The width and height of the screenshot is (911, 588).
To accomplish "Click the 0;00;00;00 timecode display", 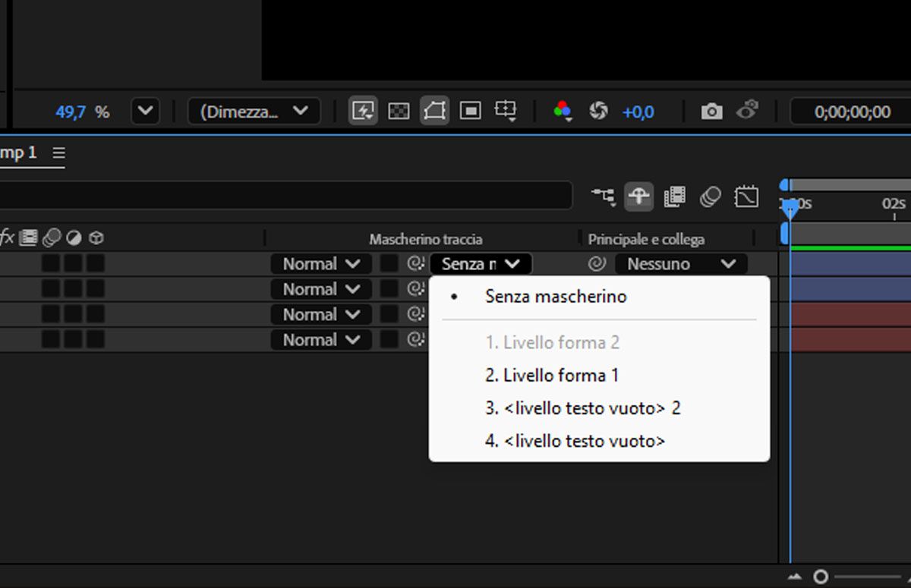I will [852, 112].
